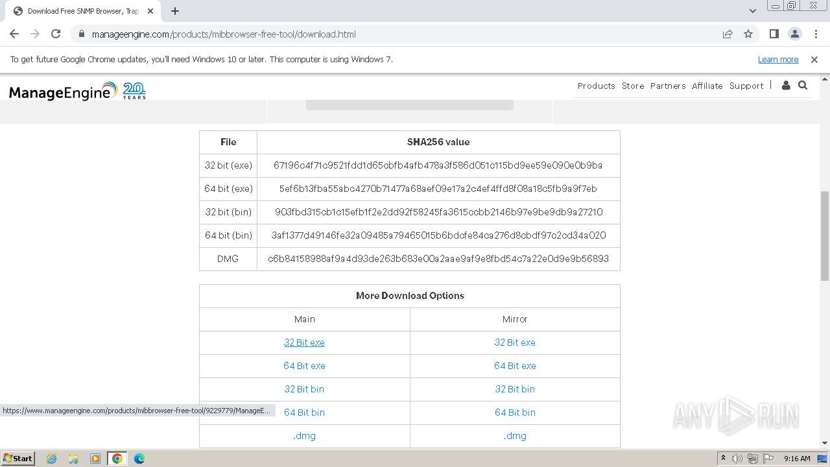830x467 pixels.
Task: Open the Products menu
Action: (596, 86)
